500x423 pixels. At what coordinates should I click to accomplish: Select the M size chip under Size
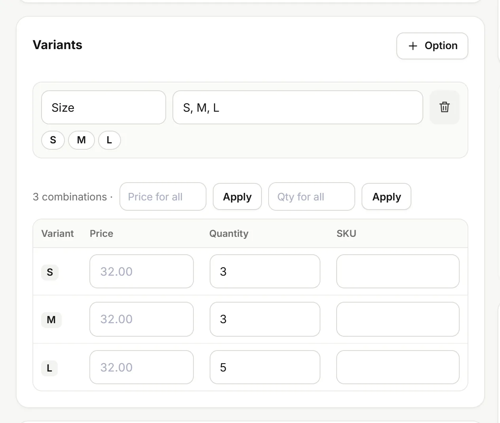81,140
